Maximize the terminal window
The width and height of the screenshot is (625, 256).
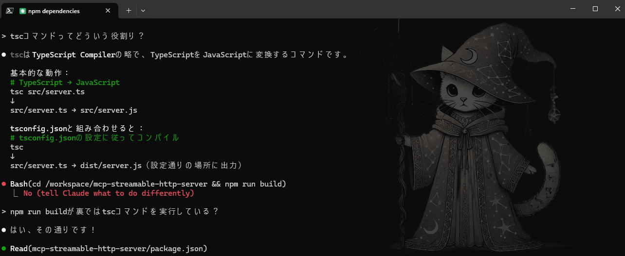pos(595,9)
